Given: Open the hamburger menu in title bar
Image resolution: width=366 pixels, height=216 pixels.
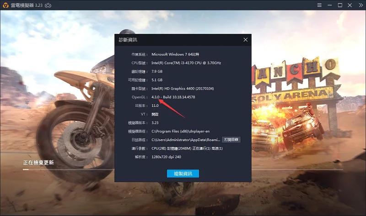Looking at the screenshot, I should [319, 5].
